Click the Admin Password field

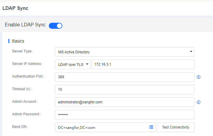pos(124,115)
